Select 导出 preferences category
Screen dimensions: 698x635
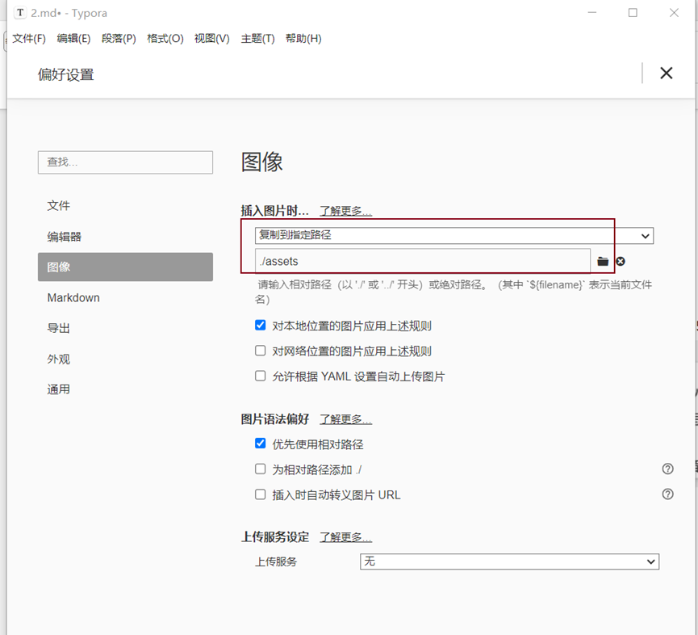point(125,329)
